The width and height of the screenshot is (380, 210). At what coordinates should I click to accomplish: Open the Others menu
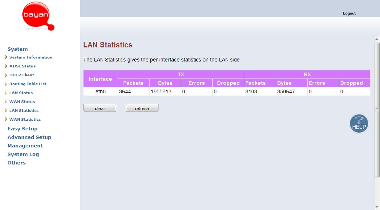click(16, 163)
